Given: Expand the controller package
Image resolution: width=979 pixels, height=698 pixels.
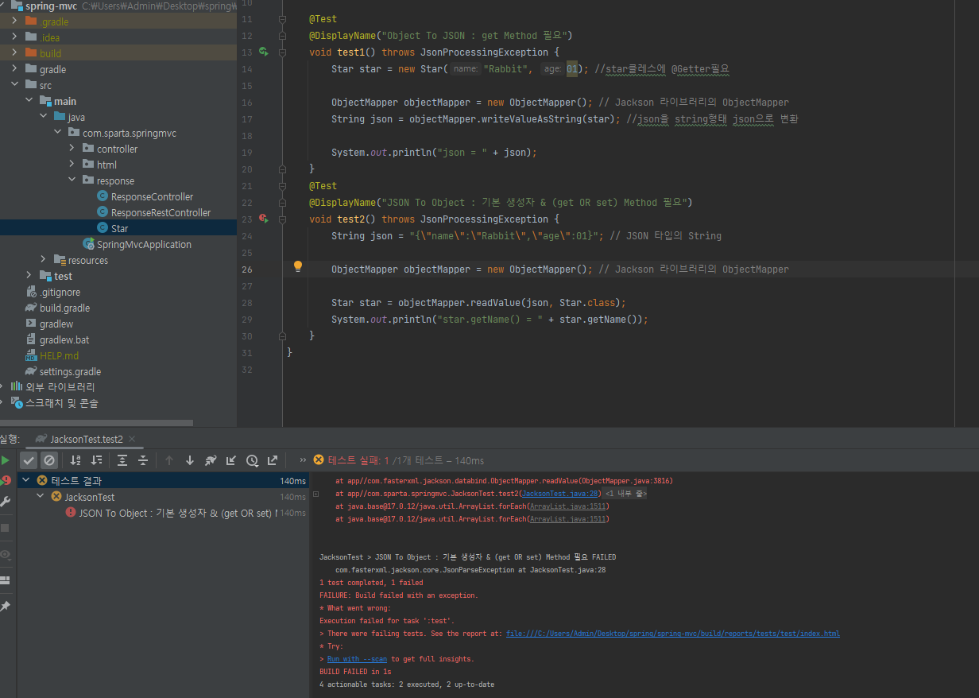Looking at the screenshot, I should (72, 149).
